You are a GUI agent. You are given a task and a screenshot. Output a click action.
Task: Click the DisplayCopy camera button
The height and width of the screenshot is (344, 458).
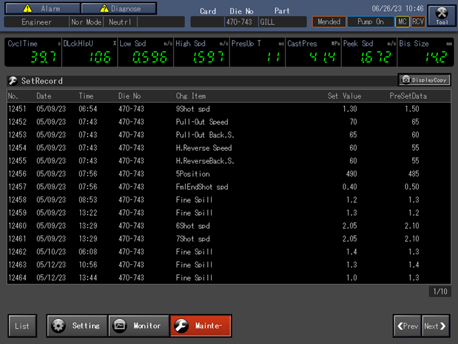[x=423, y=80]
